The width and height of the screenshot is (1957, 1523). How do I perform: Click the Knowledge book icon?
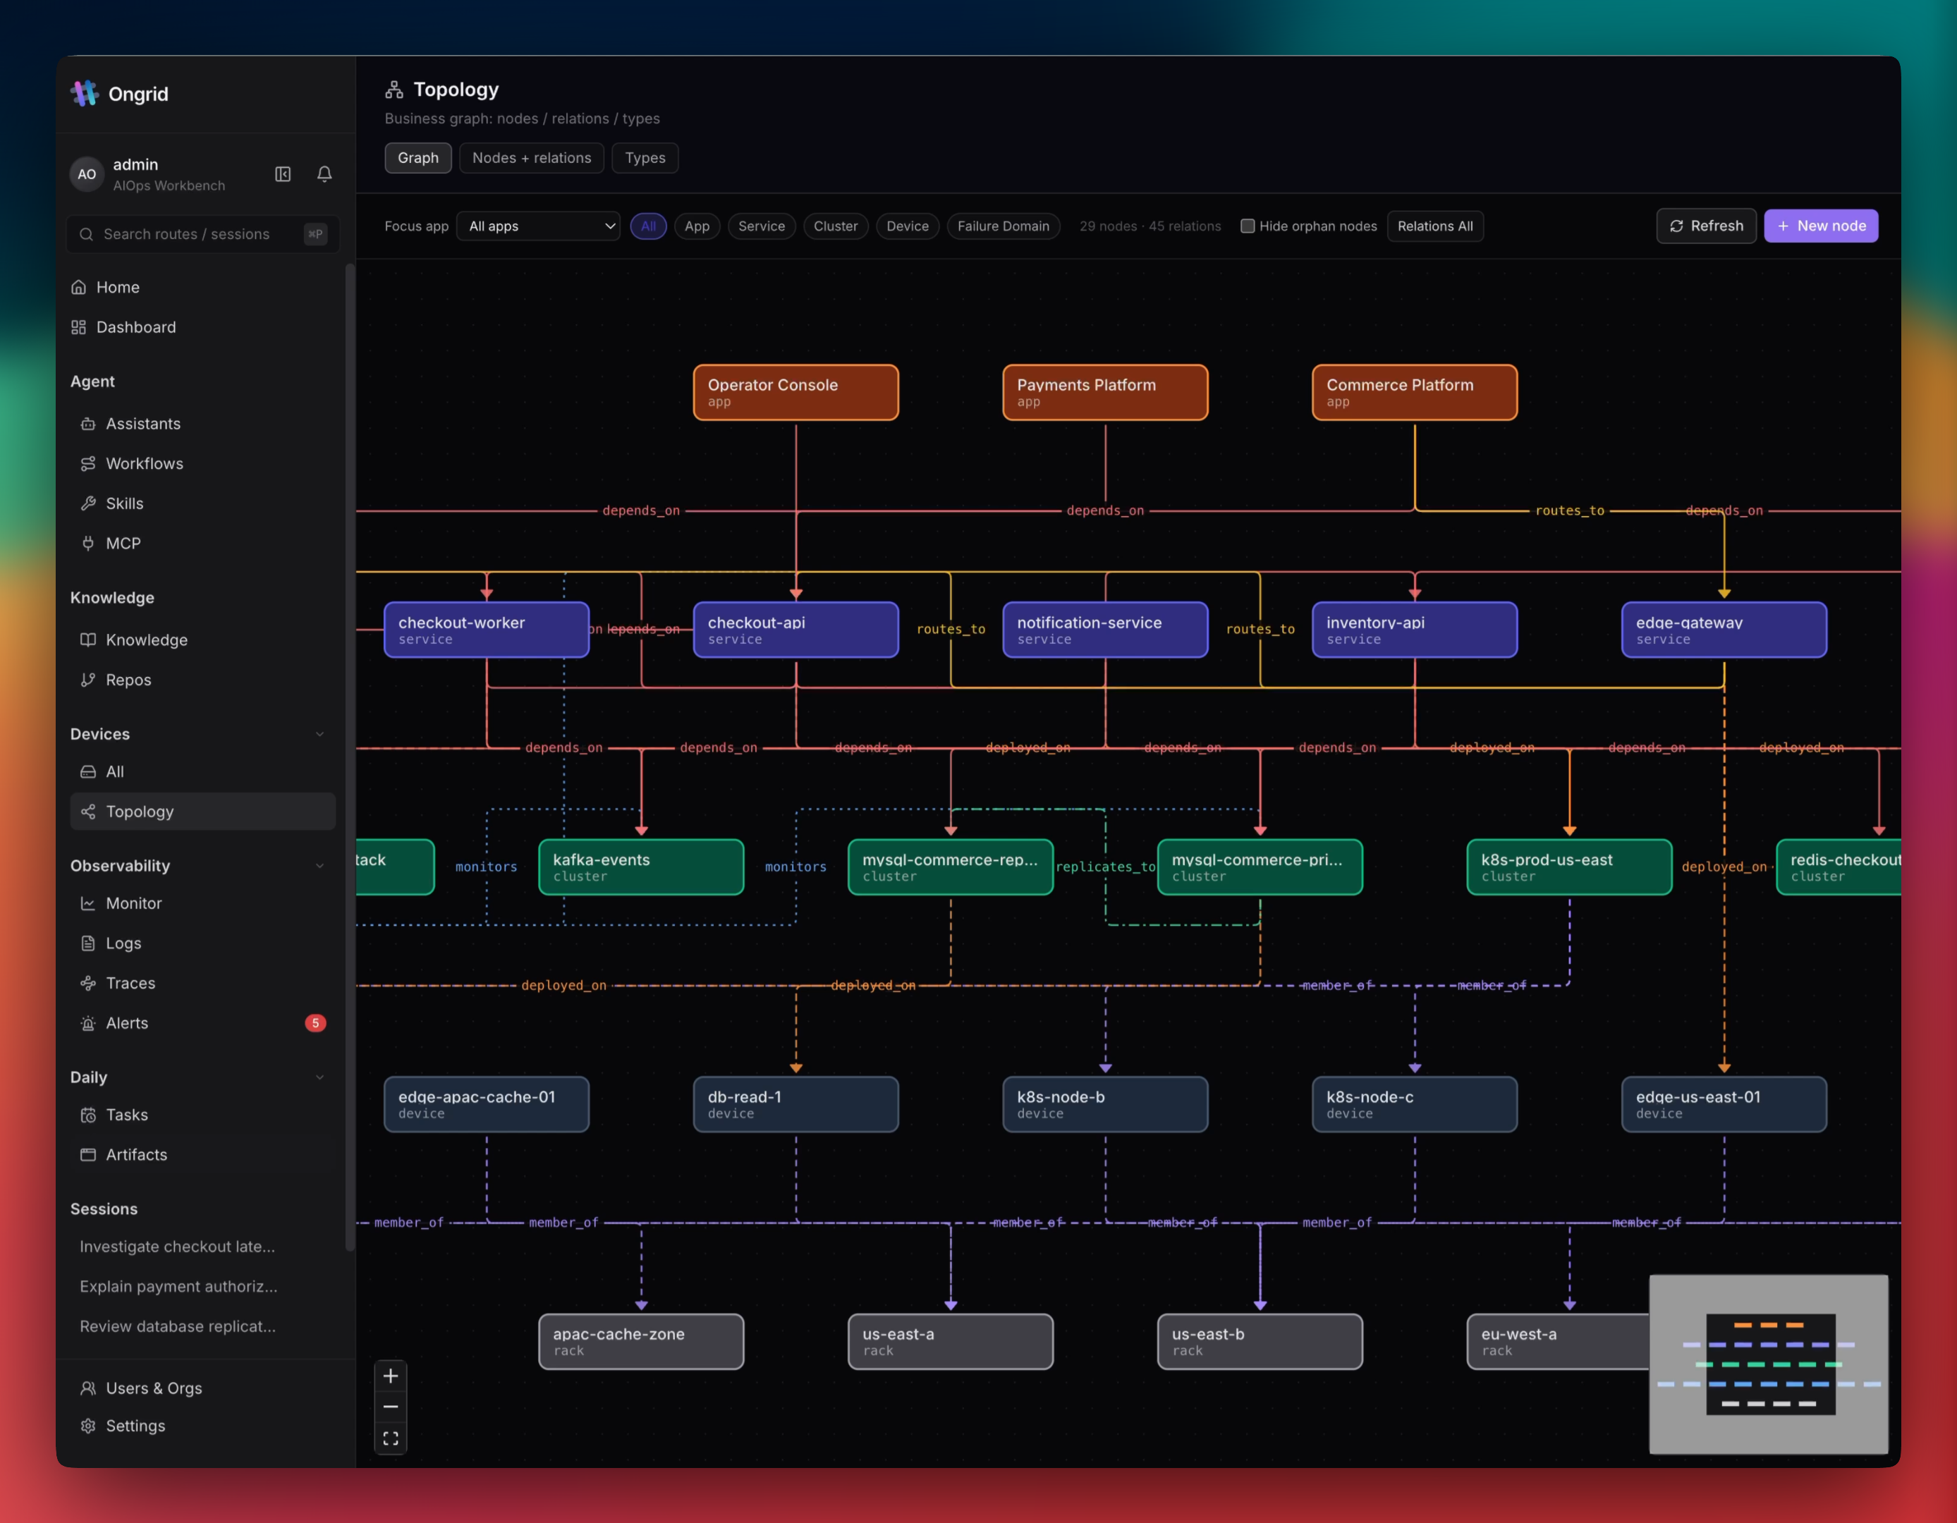88,640
